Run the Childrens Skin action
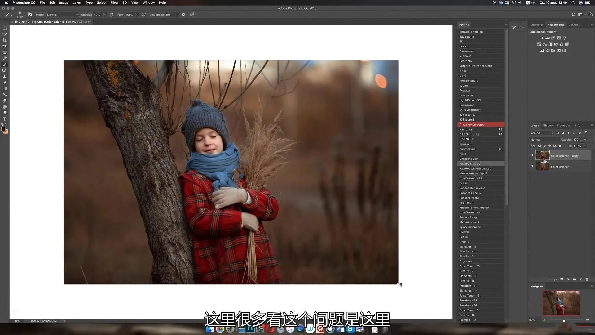595x335 pixels. coord(469,159)
